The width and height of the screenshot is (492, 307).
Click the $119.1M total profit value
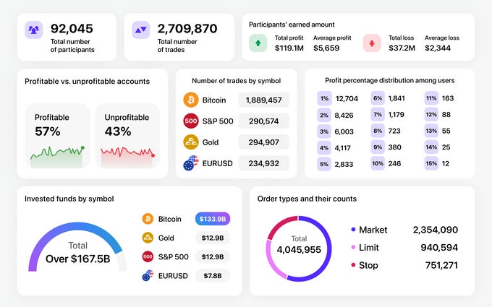[289, 48]
